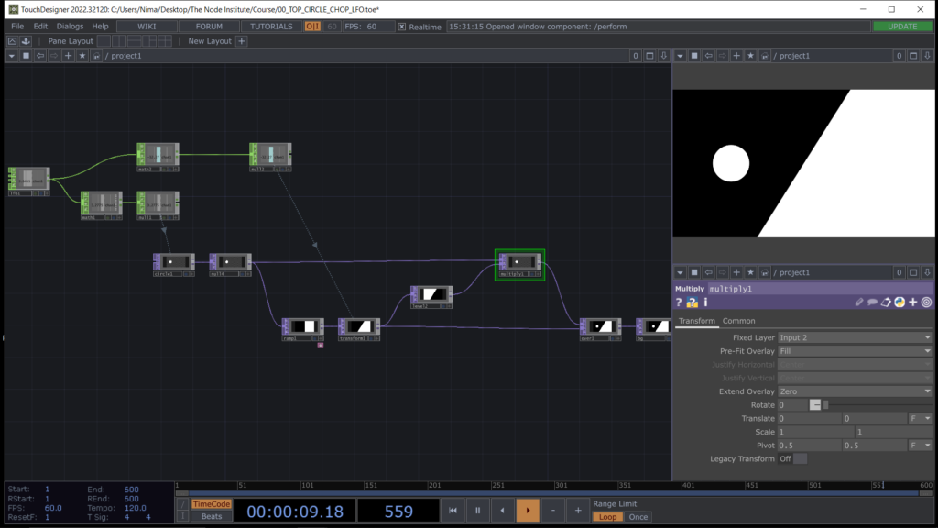The height and width of the screenshot is (528, 938).
Task: Choose the single pane layout
Action: click(x=104, y=40)
